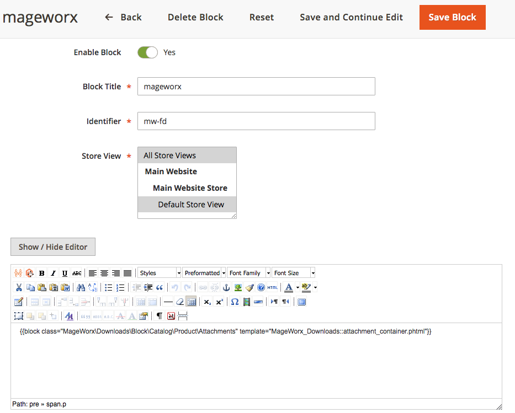Apply superscript formatting
Screen dimensions: 515x413
coord(219,302)
